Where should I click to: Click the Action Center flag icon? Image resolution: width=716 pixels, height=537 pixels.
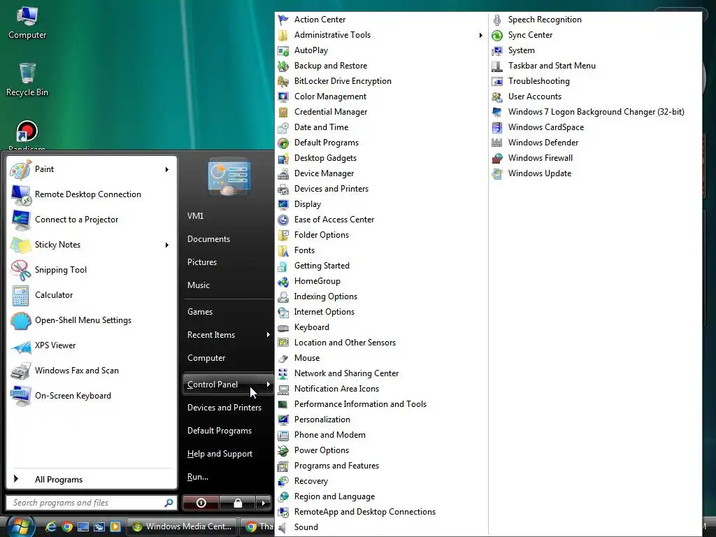tap(283, 20)
